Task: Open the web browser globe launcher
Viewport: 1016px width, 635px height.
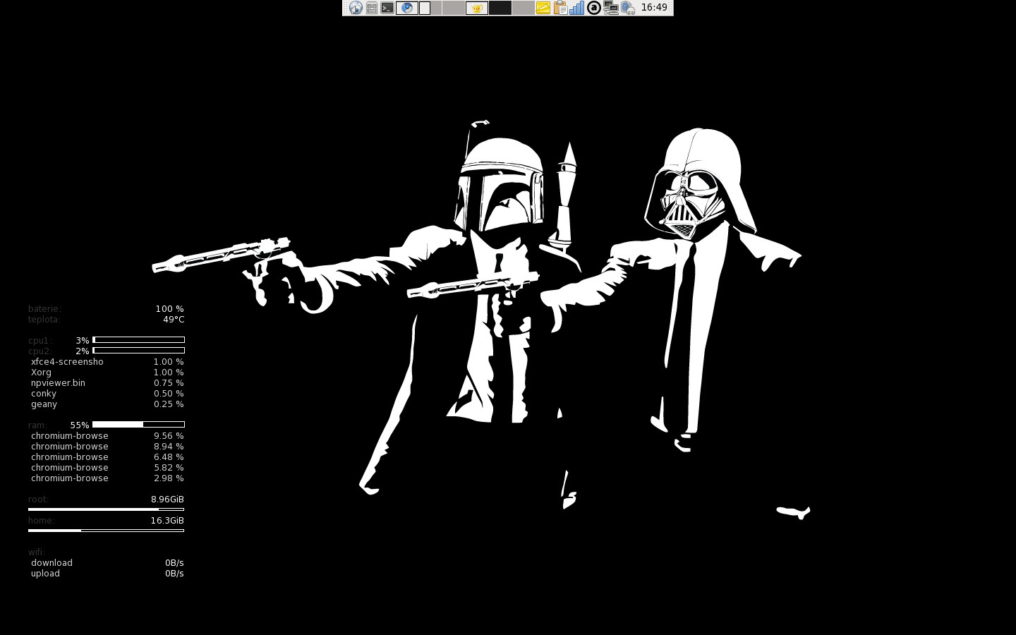Action: pyautogui.click(x=356, y=8)
